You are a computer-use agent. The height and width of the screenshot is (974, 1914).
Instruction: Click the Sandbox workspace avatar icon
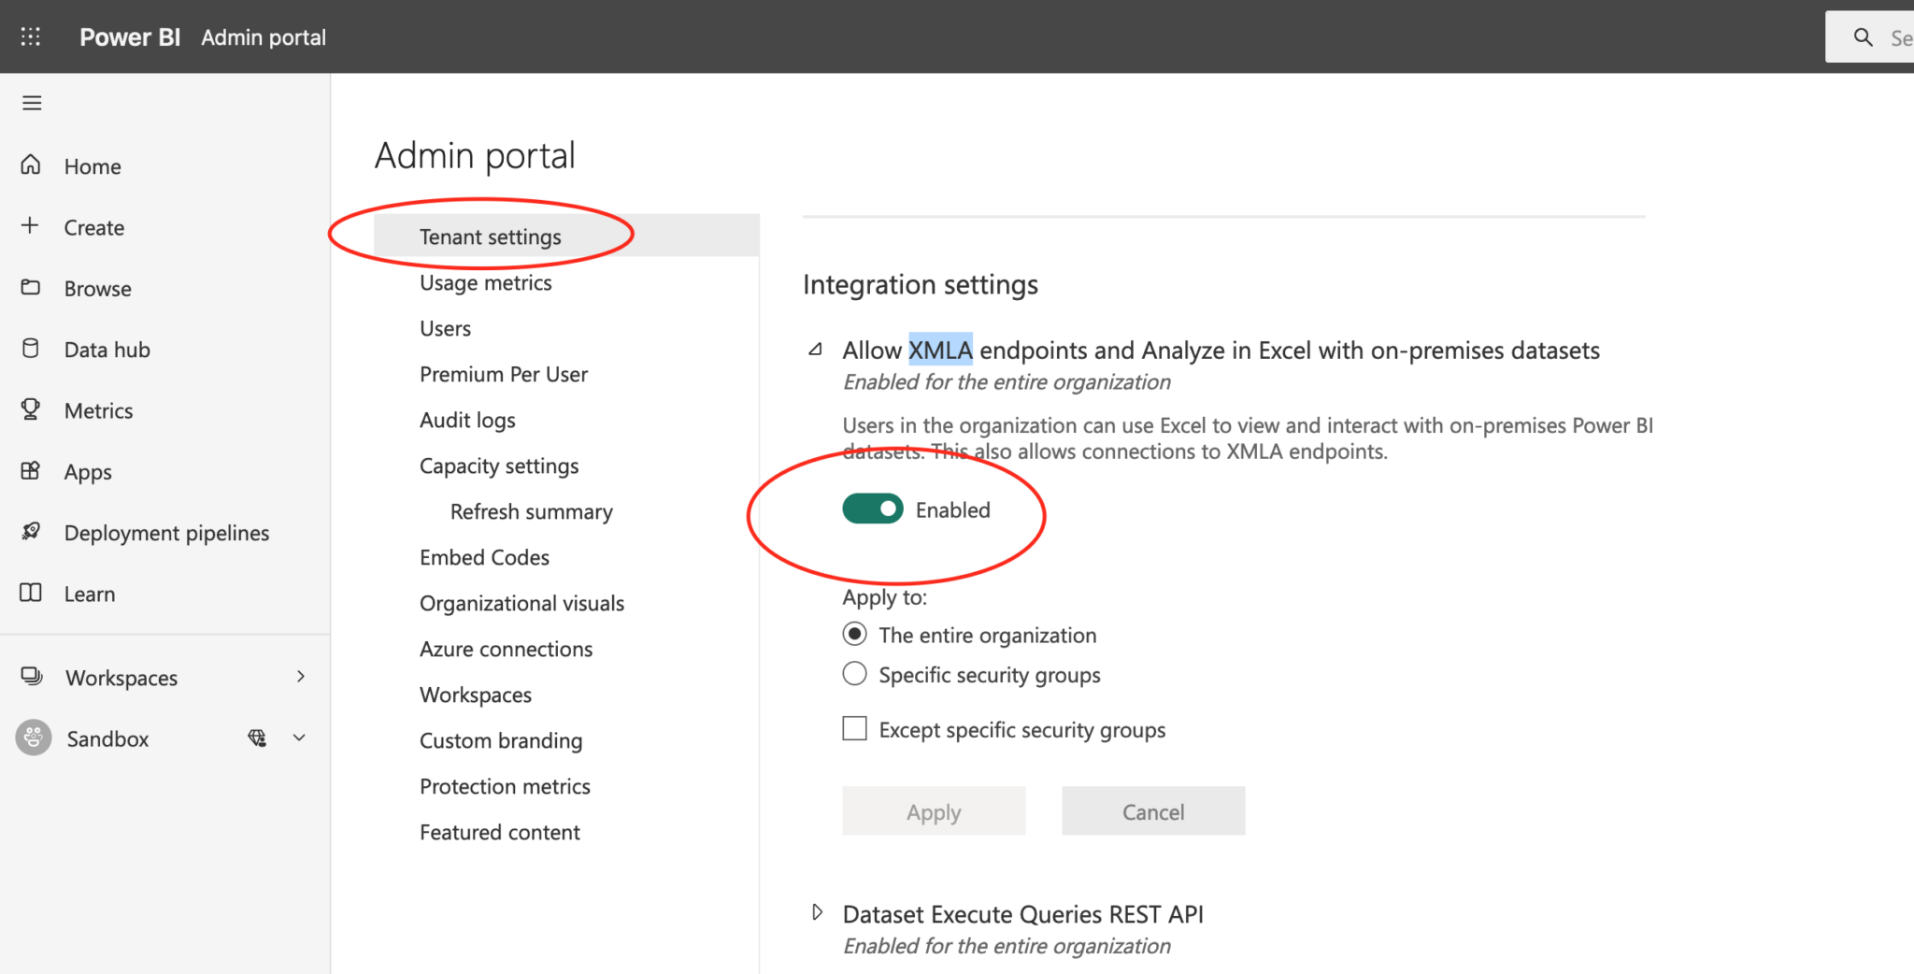pos(33,738)
